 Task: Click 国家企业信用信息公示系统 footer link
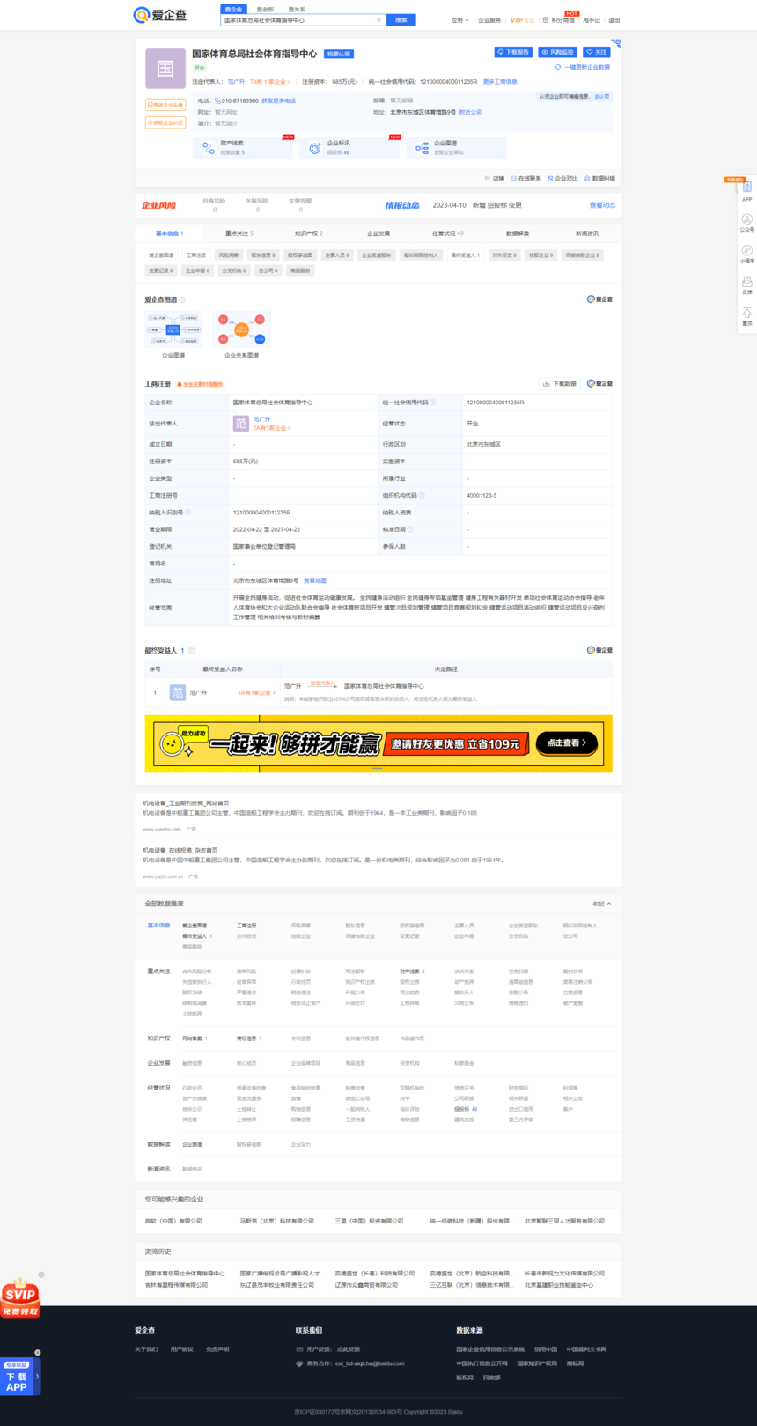[x=490, y=1349]
